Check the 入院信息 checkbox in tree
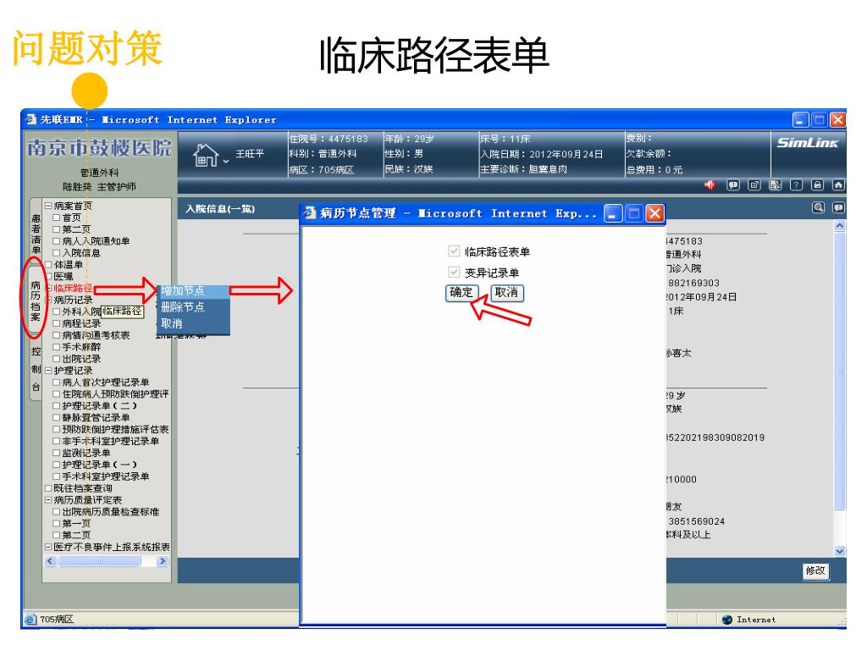This screenshot has width=867, height=650. point(56,252)
